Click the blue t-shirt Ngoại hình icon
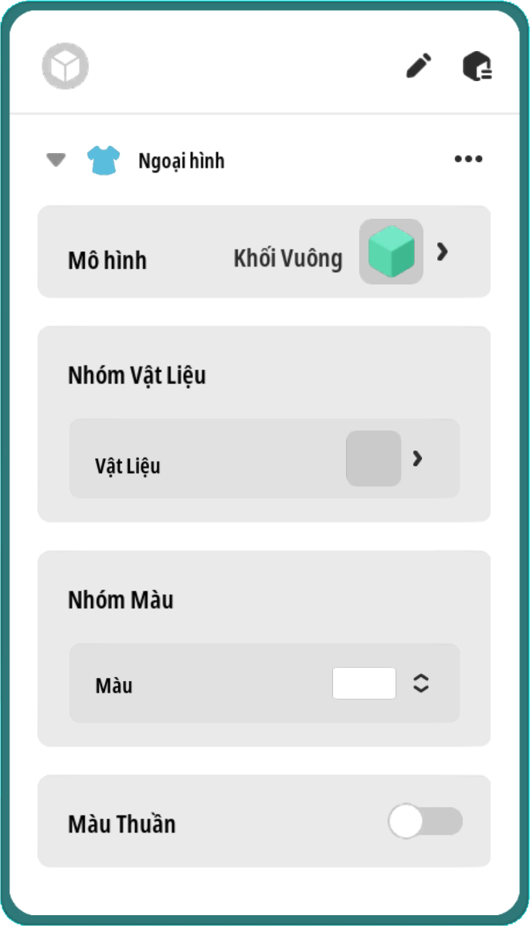The width and height of the screenshot is (530, 926). click(103, 161)
